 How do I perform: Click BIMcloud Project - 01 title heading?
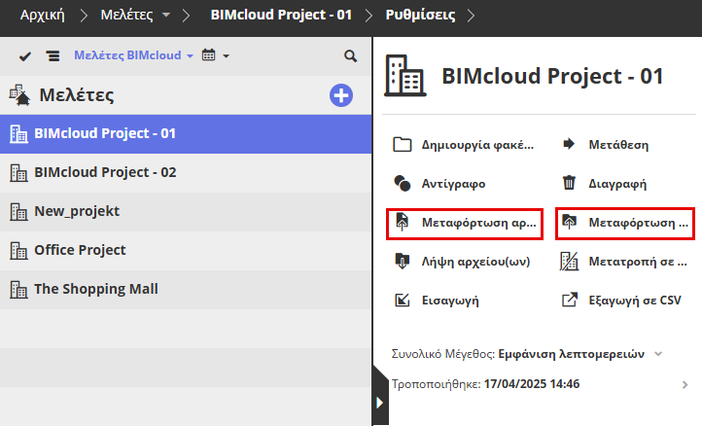pos(552,76)
